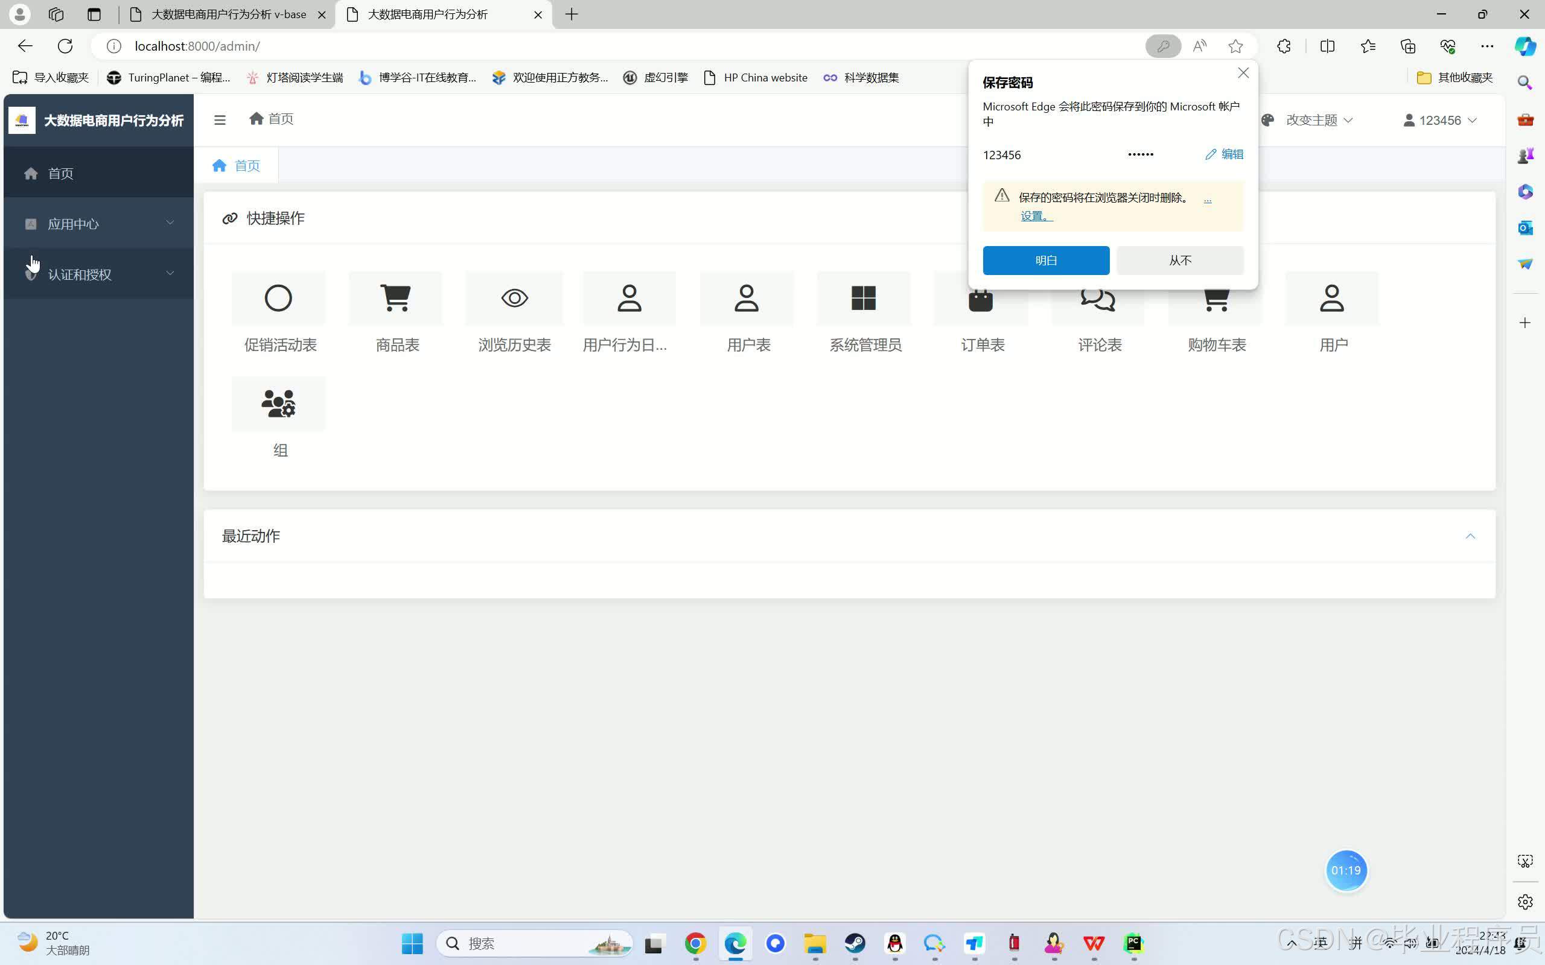Open the 系统管理员 grid icon
The width and height of the screenshot is (1545, 965).
pos(863,298)
